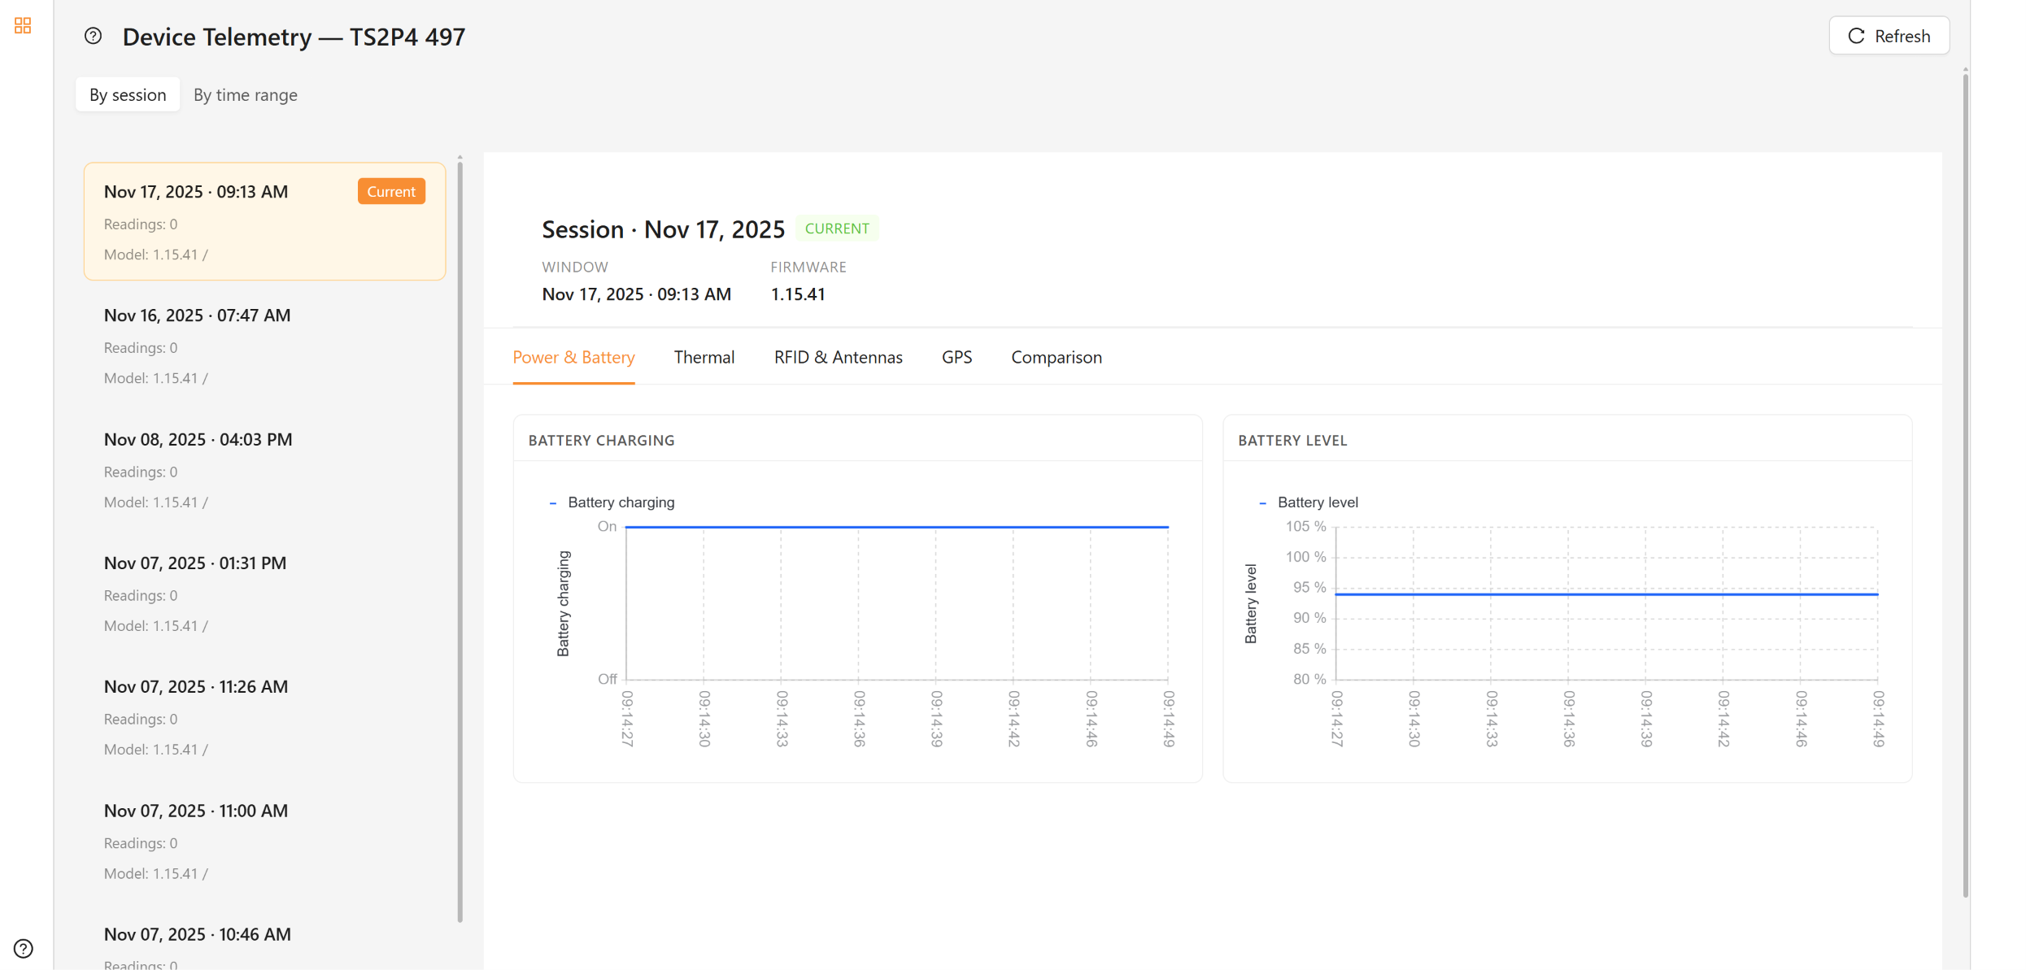
Task: Open the Comparison tab
Action: click(x=1057, y=357)
